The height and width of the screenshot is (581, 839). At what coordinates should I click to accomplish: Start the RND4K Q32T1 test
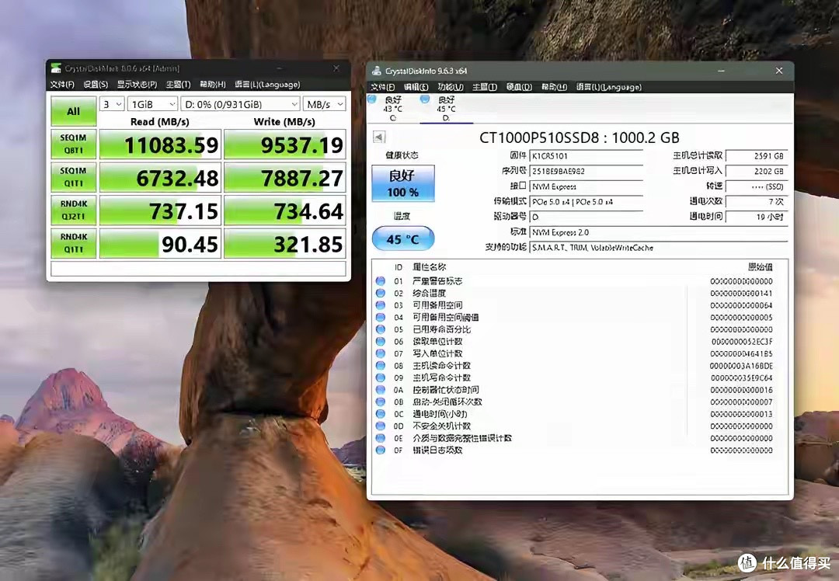74,210
